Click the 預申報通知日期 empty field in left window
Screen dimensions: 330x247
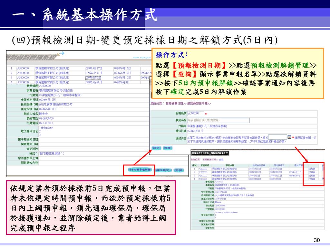pyautogui.click(x=94, y=140)
